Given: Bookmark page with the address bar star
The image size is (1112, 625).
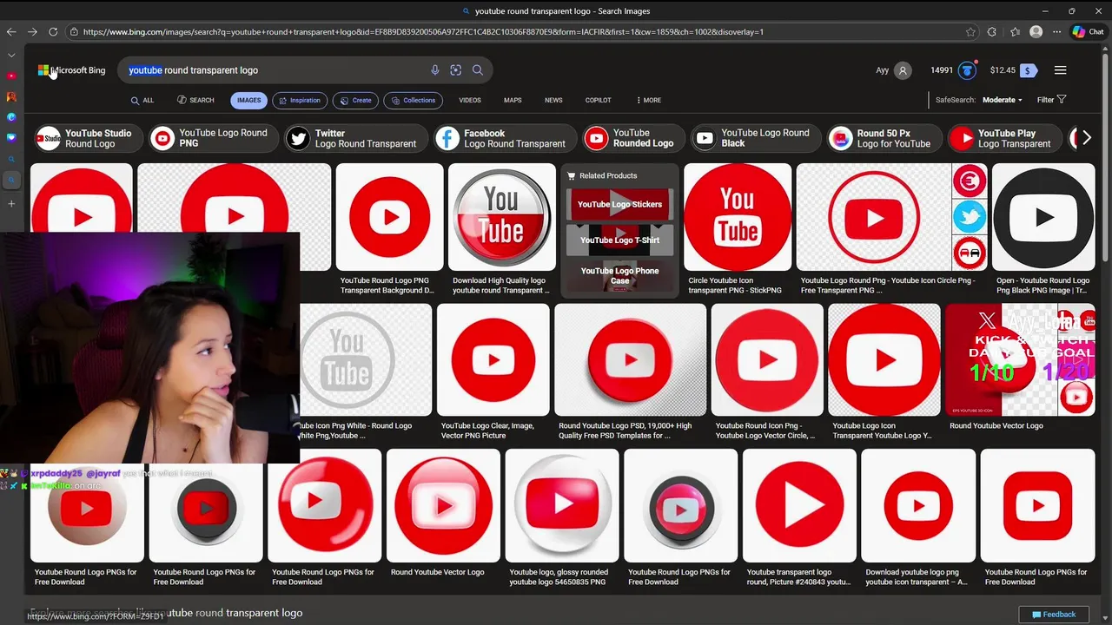Looking at the screenshot, I should [x=970, y=32].
